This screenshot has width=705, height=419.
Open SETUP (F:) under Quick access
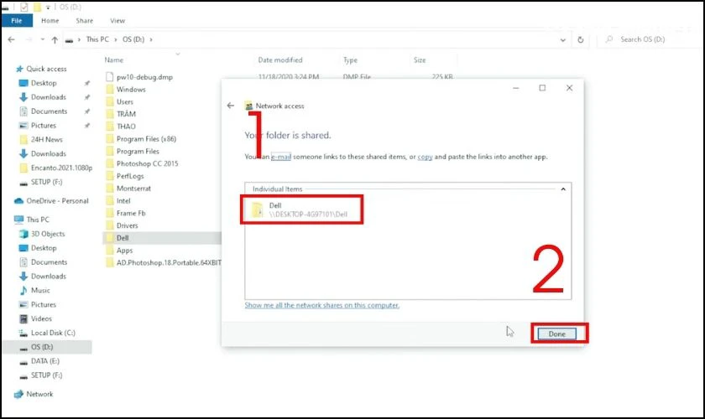41,182
